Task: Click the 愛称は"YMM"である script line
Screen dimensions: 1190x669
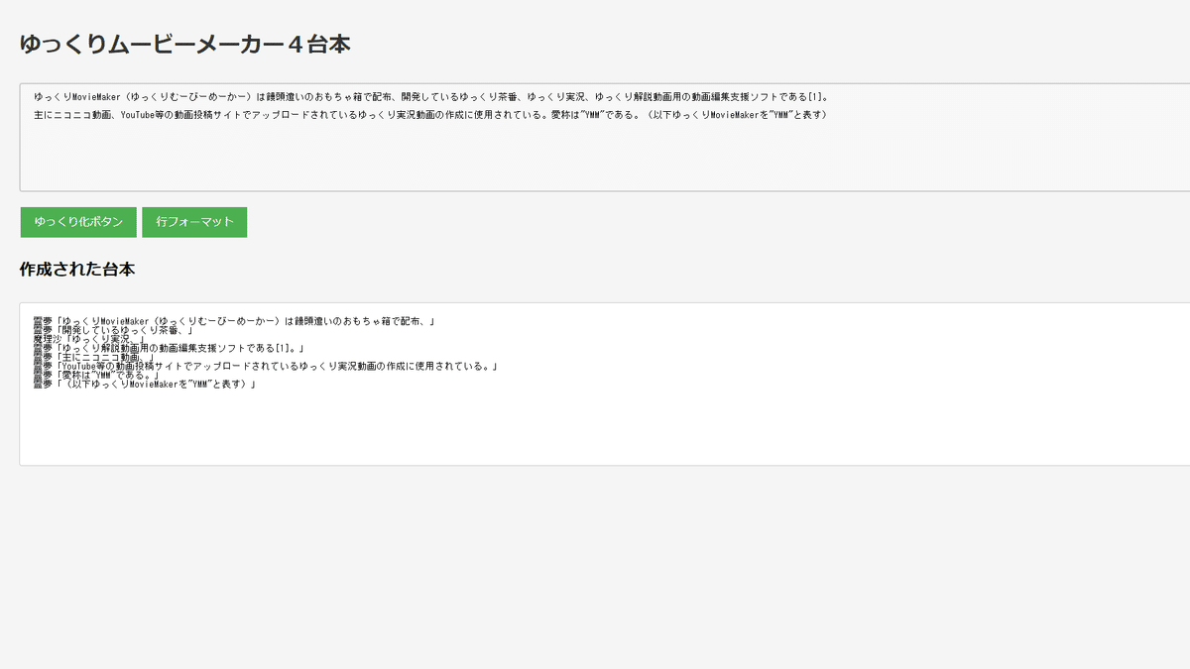Action: pyautogui.click(x=109, y=375)
